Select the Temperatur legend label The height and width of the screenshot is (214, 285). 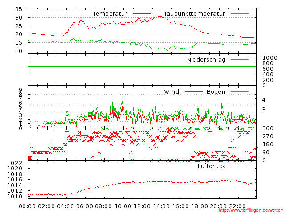(x=110, y=14)
